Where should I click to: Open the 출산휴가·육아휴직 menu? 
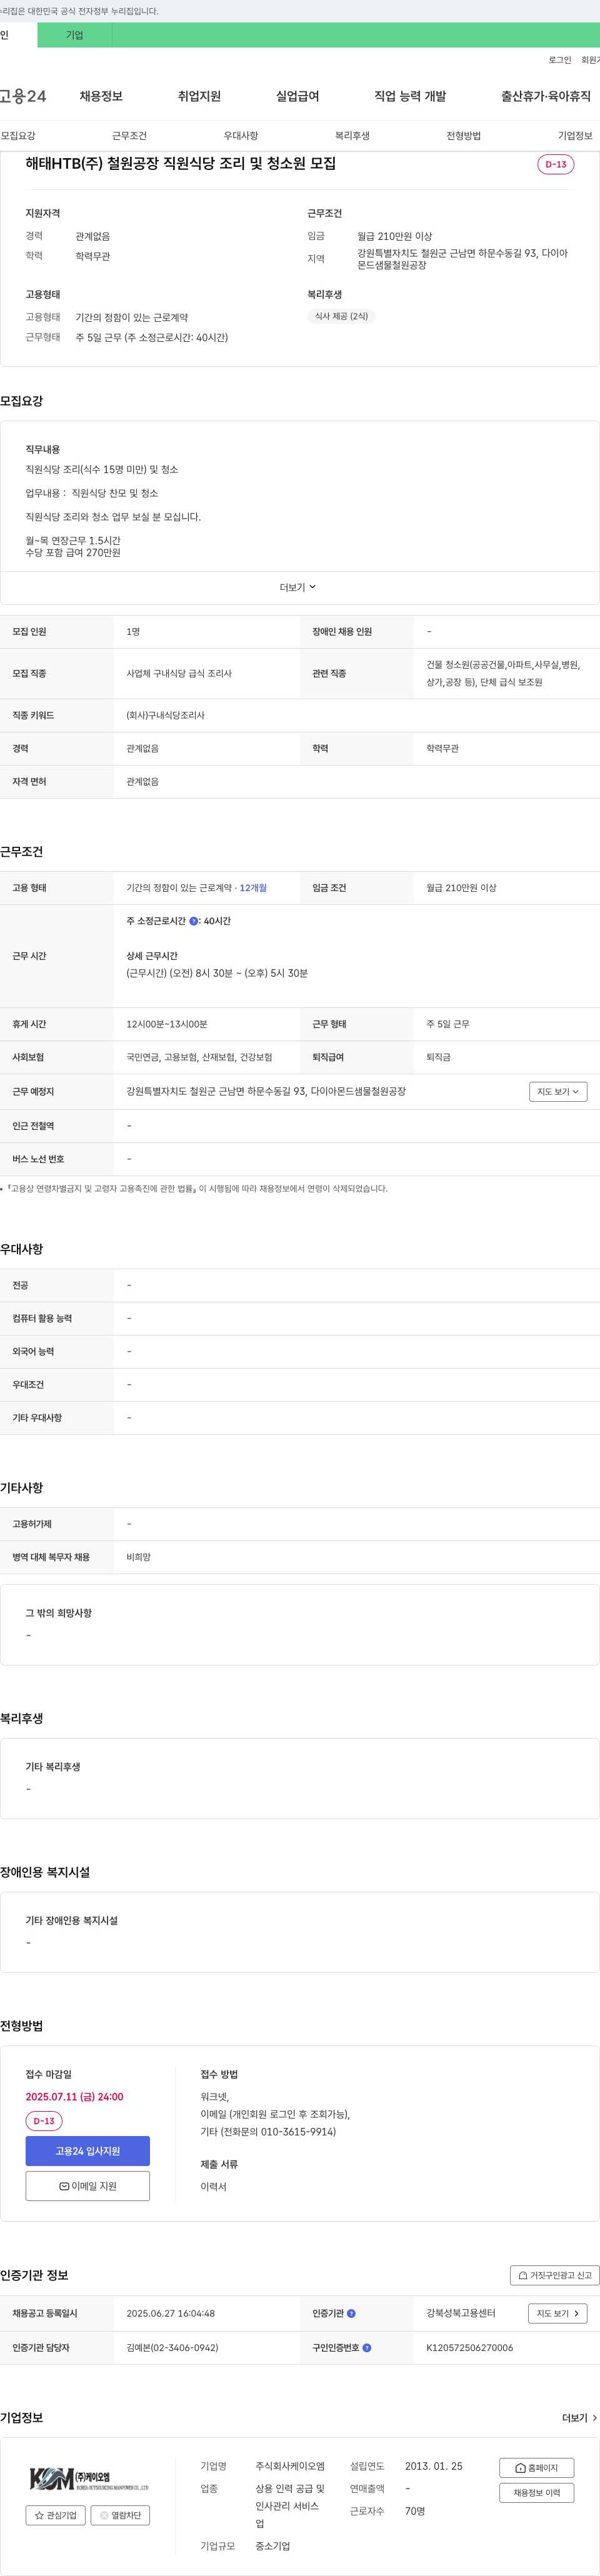point(546,96)
